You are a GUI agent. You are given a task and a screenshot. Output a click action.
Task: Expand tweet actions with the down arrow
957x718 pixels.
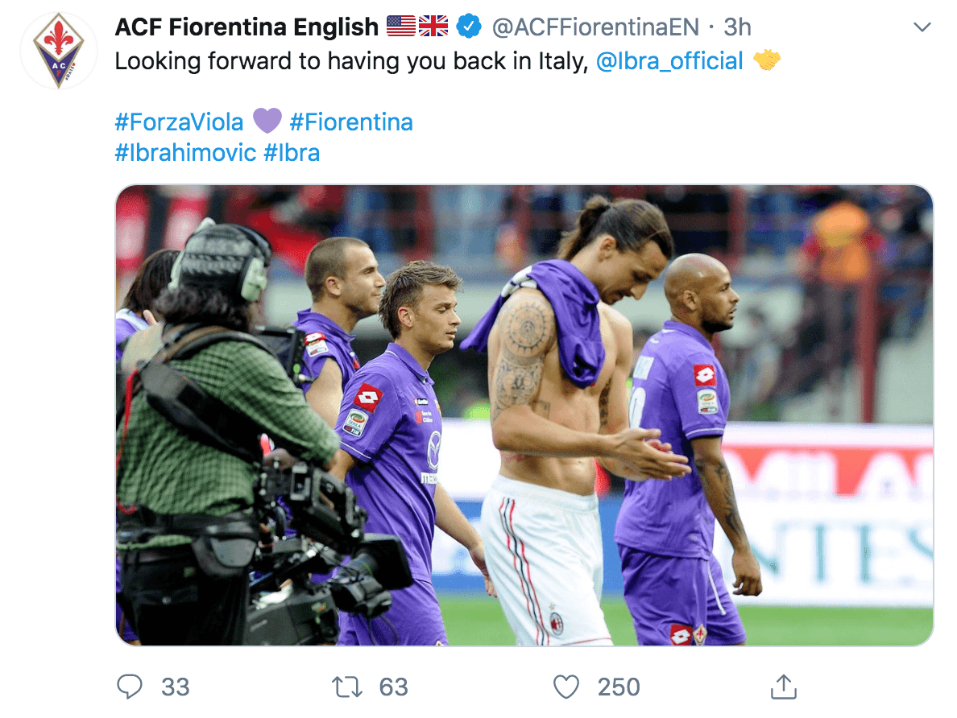click(923, 26)
